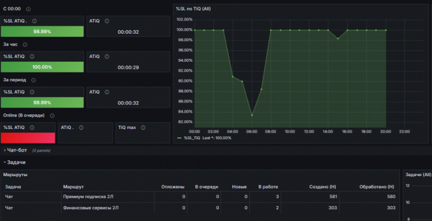Click the 06:00 lowest data point on chart
432x221 pixels.
coord(252,115)
